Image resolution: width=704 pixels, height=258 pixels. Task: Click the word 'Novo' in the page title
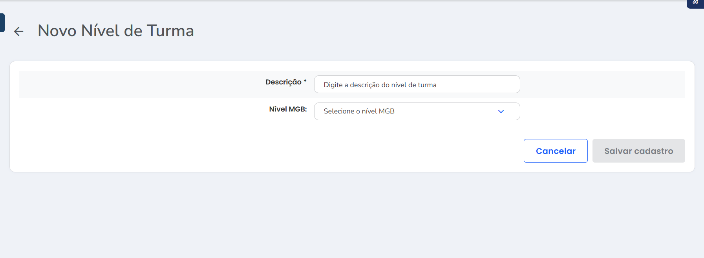coord(57,31)
